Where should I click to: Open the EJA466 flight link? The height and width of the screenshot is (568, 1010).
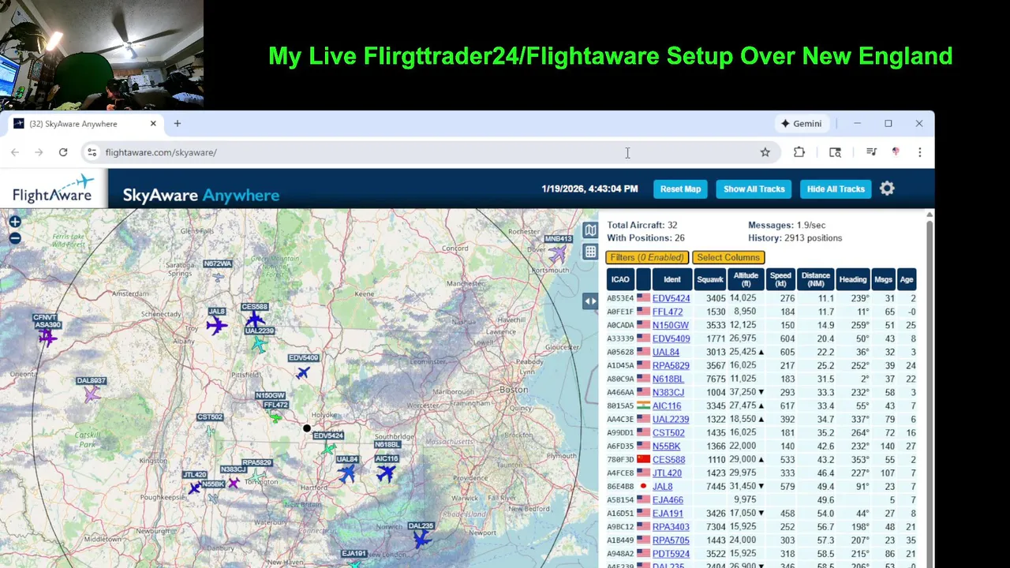[668, 500]
